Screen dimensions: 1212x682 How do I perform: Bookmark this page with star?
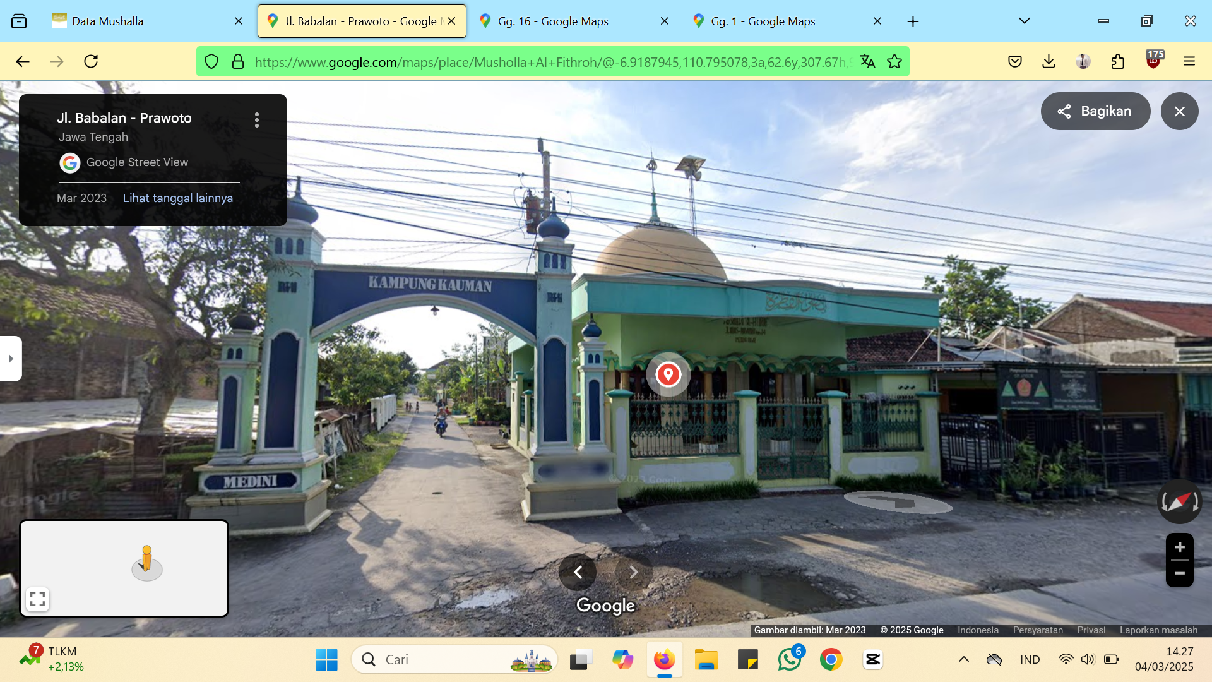pyautogui.click(x=894, y=61)
